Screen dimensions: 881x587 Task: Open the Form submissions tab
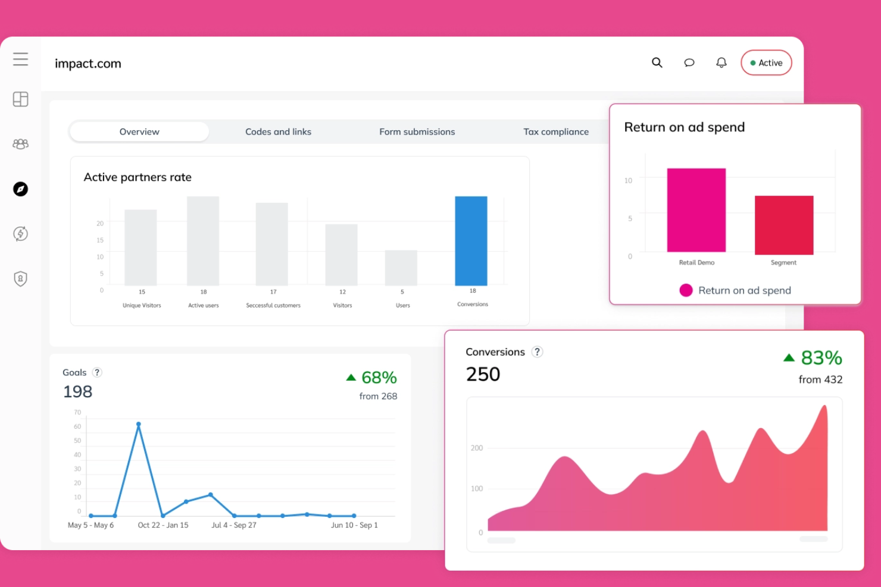(417, 131)
